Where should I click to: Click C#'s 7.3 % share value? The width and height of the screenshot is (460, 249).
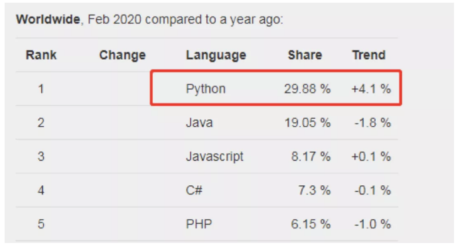[x=314, y=191]
